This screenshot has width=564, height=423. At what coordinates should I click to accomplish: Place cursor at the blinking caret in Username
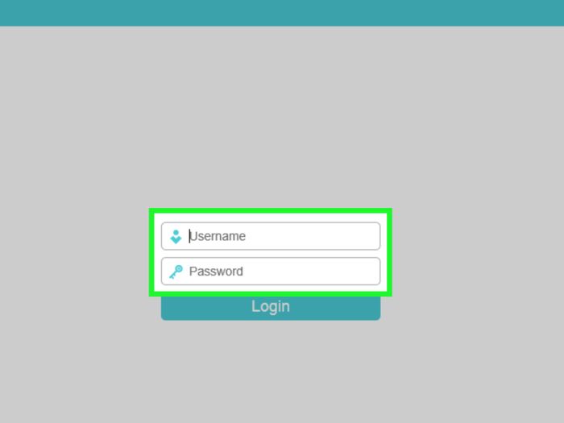(189, 236)
